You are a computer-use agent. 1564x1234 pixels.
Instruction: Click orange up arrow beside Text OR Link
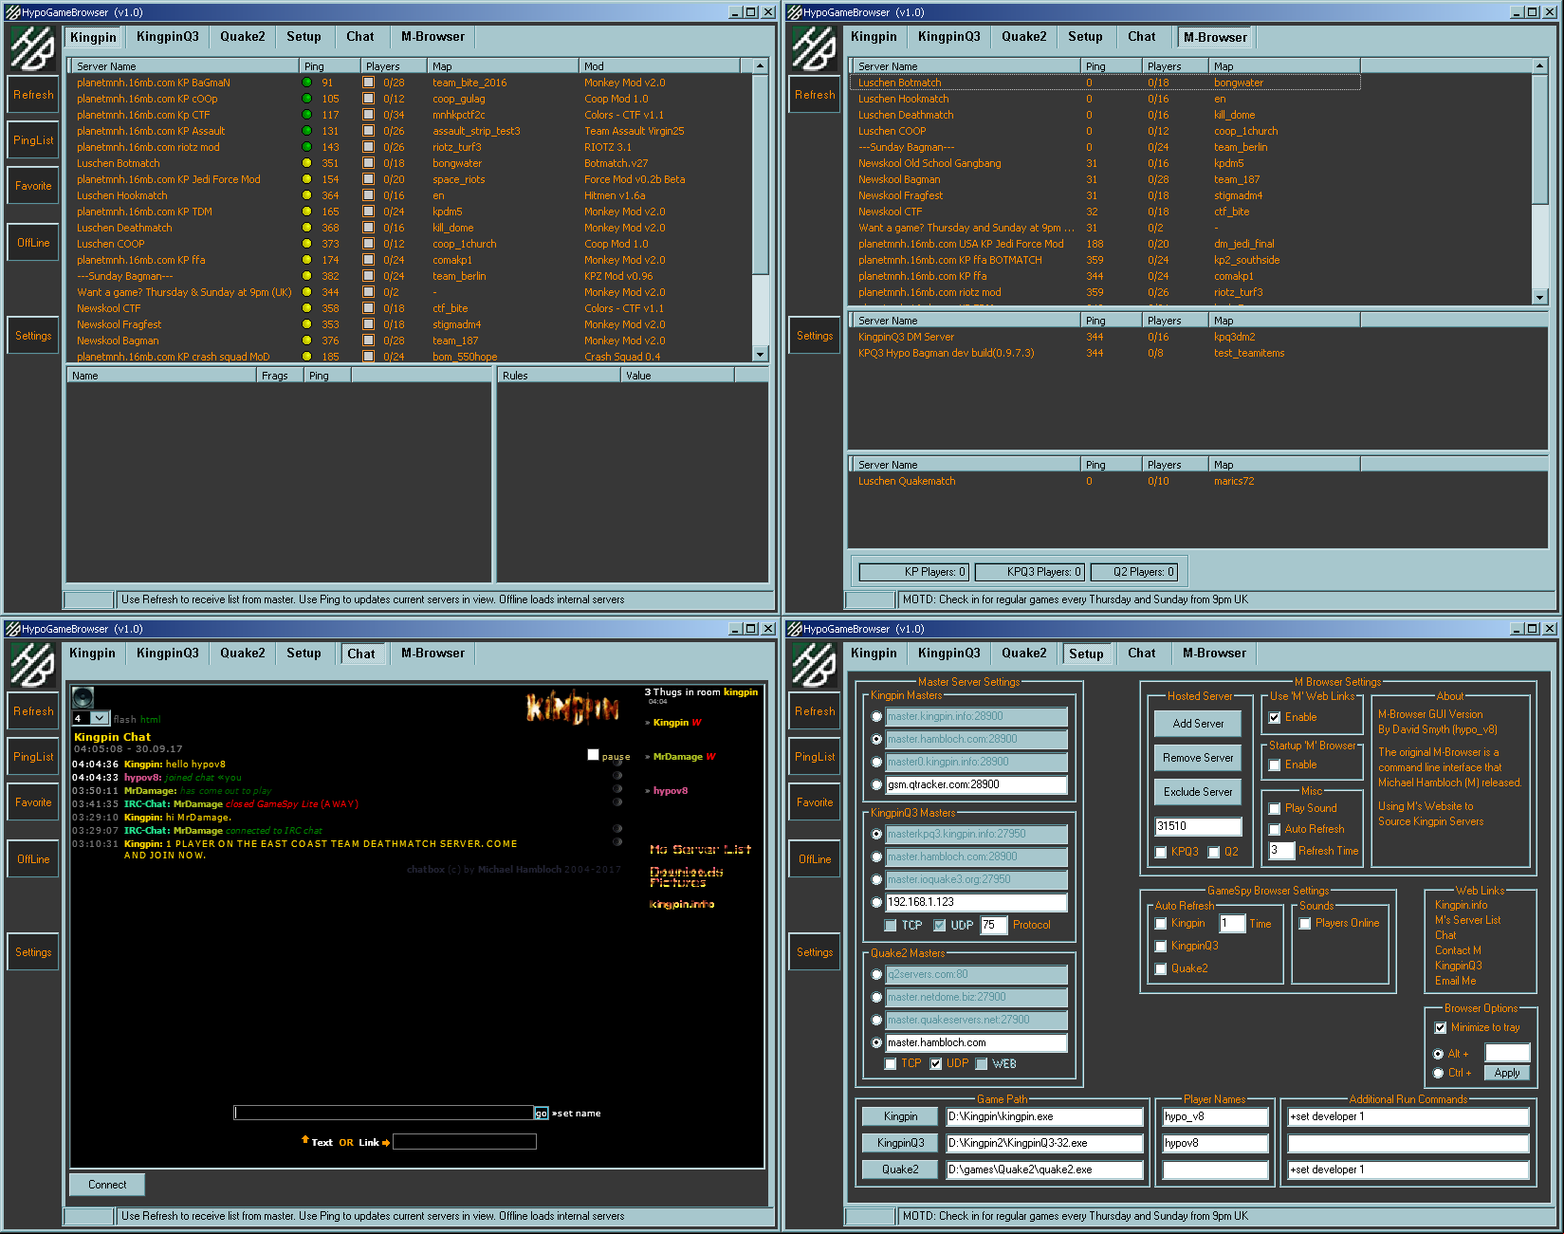tap(304, 1140)
